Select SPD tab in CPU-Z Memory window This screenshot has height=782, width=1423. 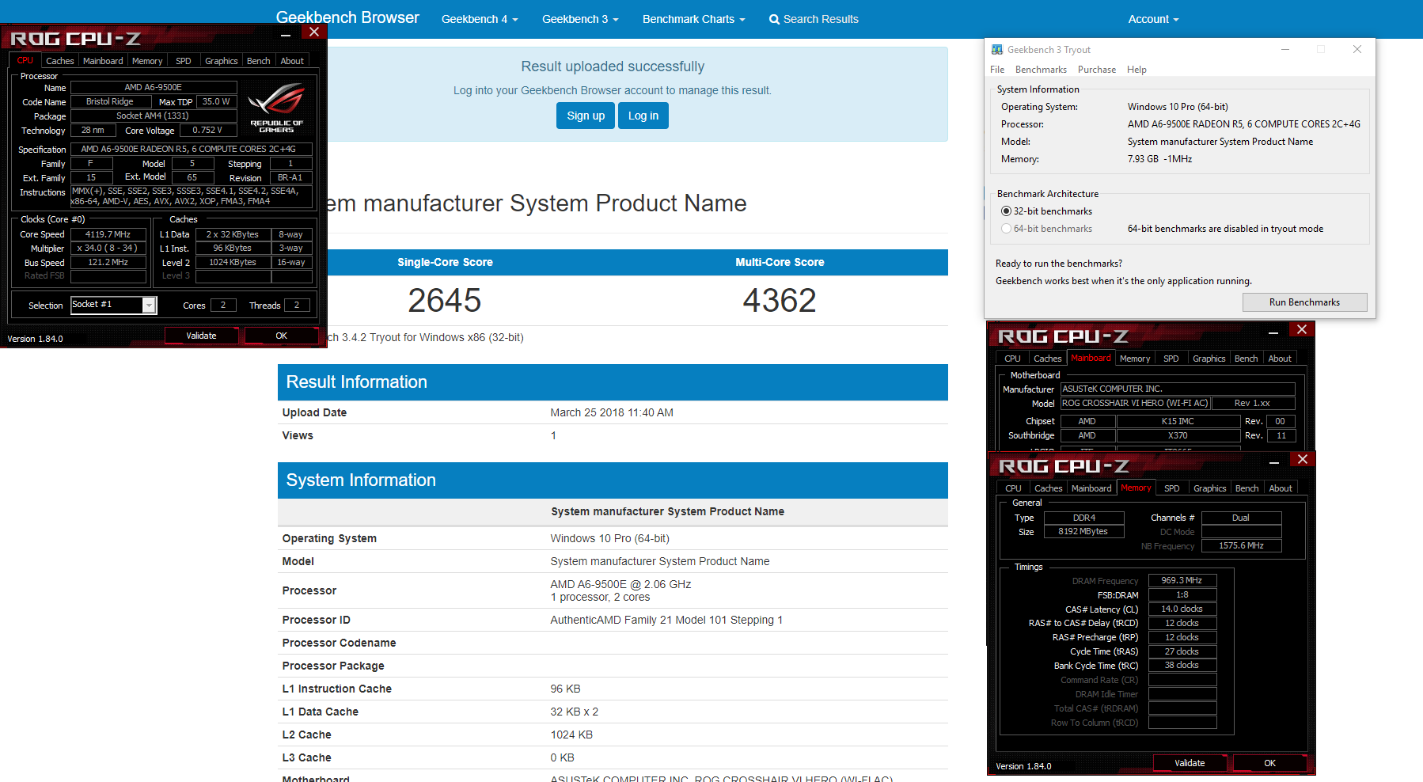tap(1172, 488)
